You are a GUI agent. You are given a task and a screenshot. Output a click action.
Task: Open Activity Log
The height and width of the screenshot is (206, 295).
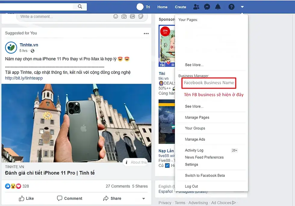pos(194,150)
